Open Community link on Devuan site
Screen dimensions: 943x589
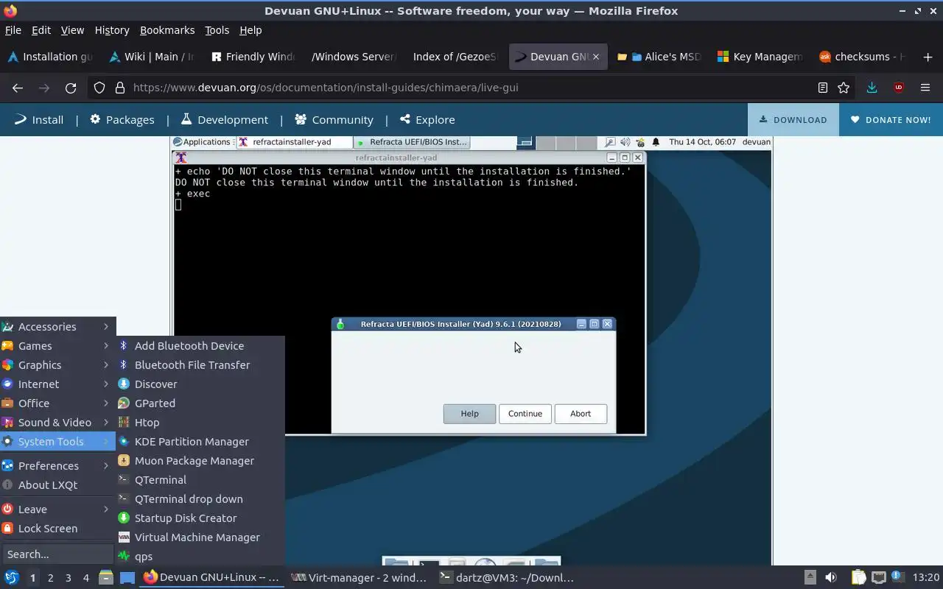(334, 119)
